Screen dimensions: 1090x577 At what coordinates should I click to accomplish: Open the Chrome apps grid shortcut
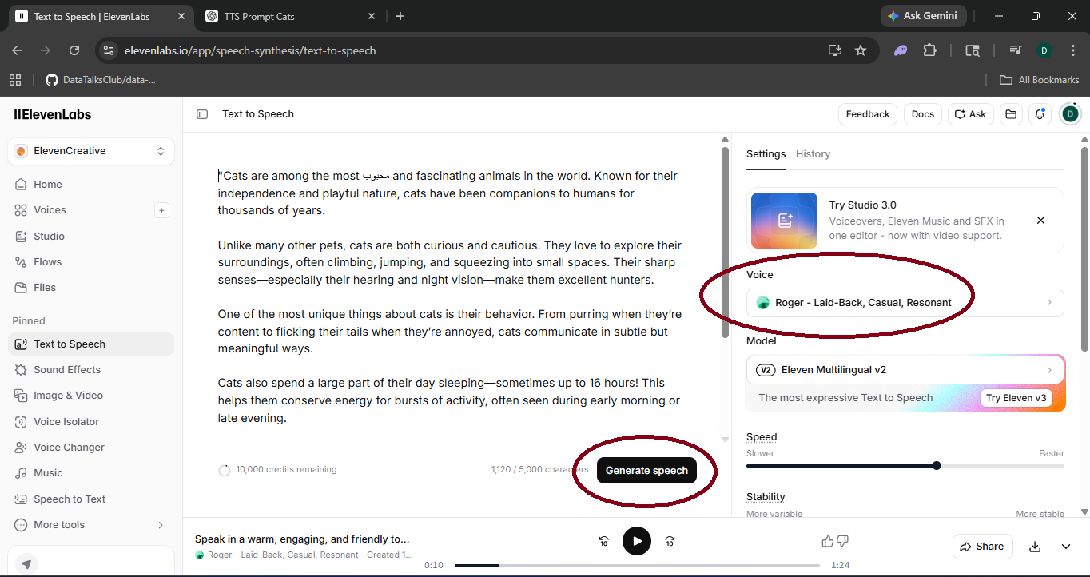tap(15, 80)
